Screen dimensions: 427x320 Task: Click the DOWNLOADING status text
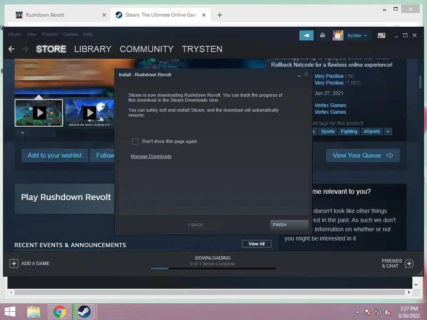coord(213,258)
